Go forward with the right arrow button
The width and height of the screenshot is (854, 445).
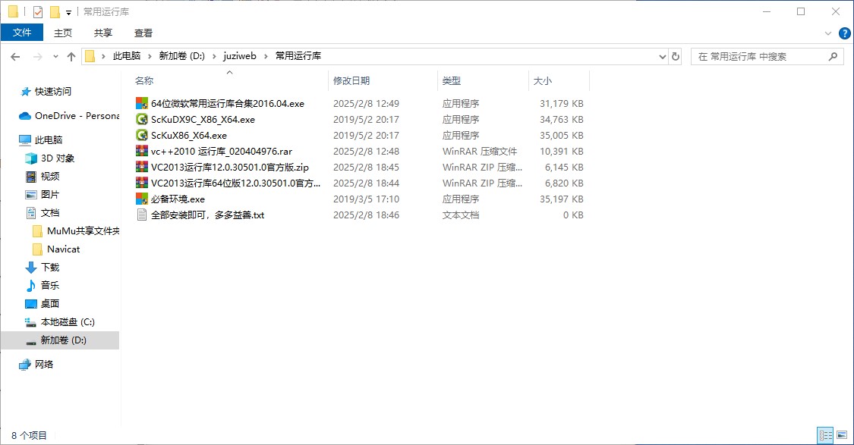click(38, 57)
